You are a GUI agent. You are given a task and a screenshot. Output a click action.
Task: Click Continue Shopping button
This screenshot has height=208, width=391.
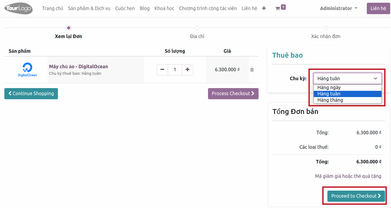pyautogui.click(x=31, y=94)
